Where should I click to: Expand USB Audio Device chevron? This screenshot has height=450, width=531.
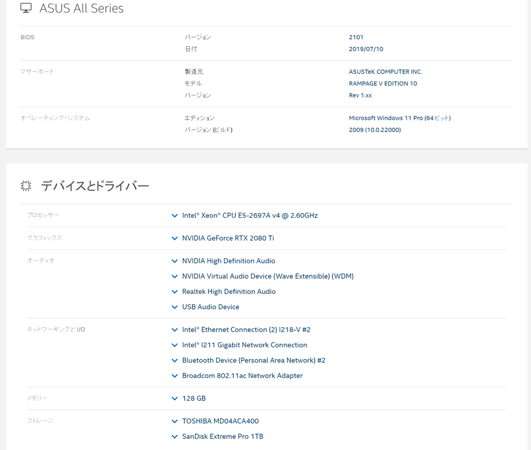[175, 307]
